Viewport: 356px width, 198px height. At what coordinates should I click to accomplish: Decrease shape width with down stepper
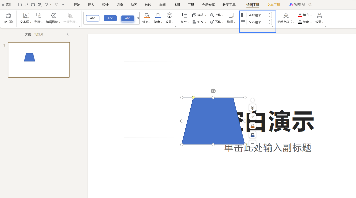pyautogui.click(x=270, y=24)
